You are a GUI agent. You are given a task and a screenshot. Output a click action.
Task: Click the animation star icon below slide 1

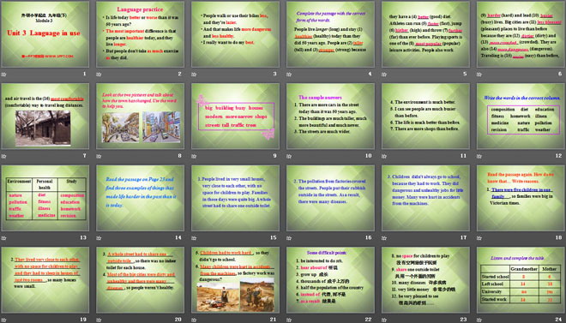pos(4,75)
